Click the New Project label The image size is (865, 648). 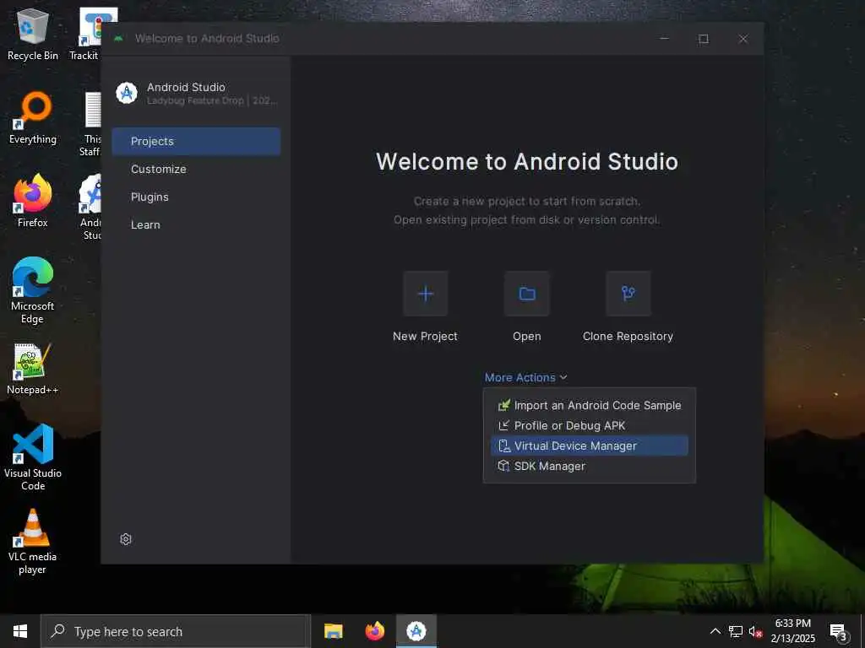click(x=426, y=336)
